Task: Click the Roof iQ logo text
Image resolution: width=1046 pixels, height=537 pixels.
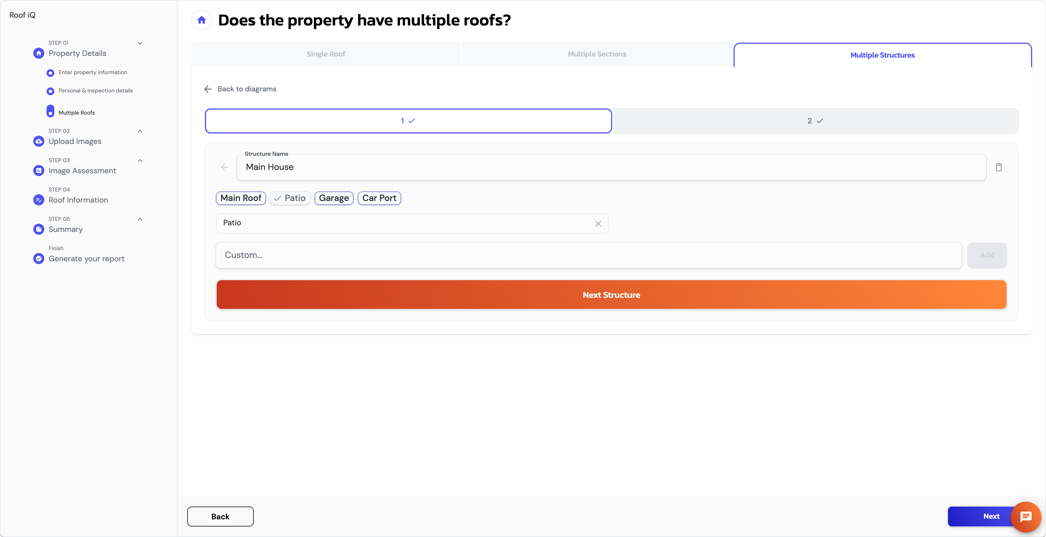Action: coord(22,15)
